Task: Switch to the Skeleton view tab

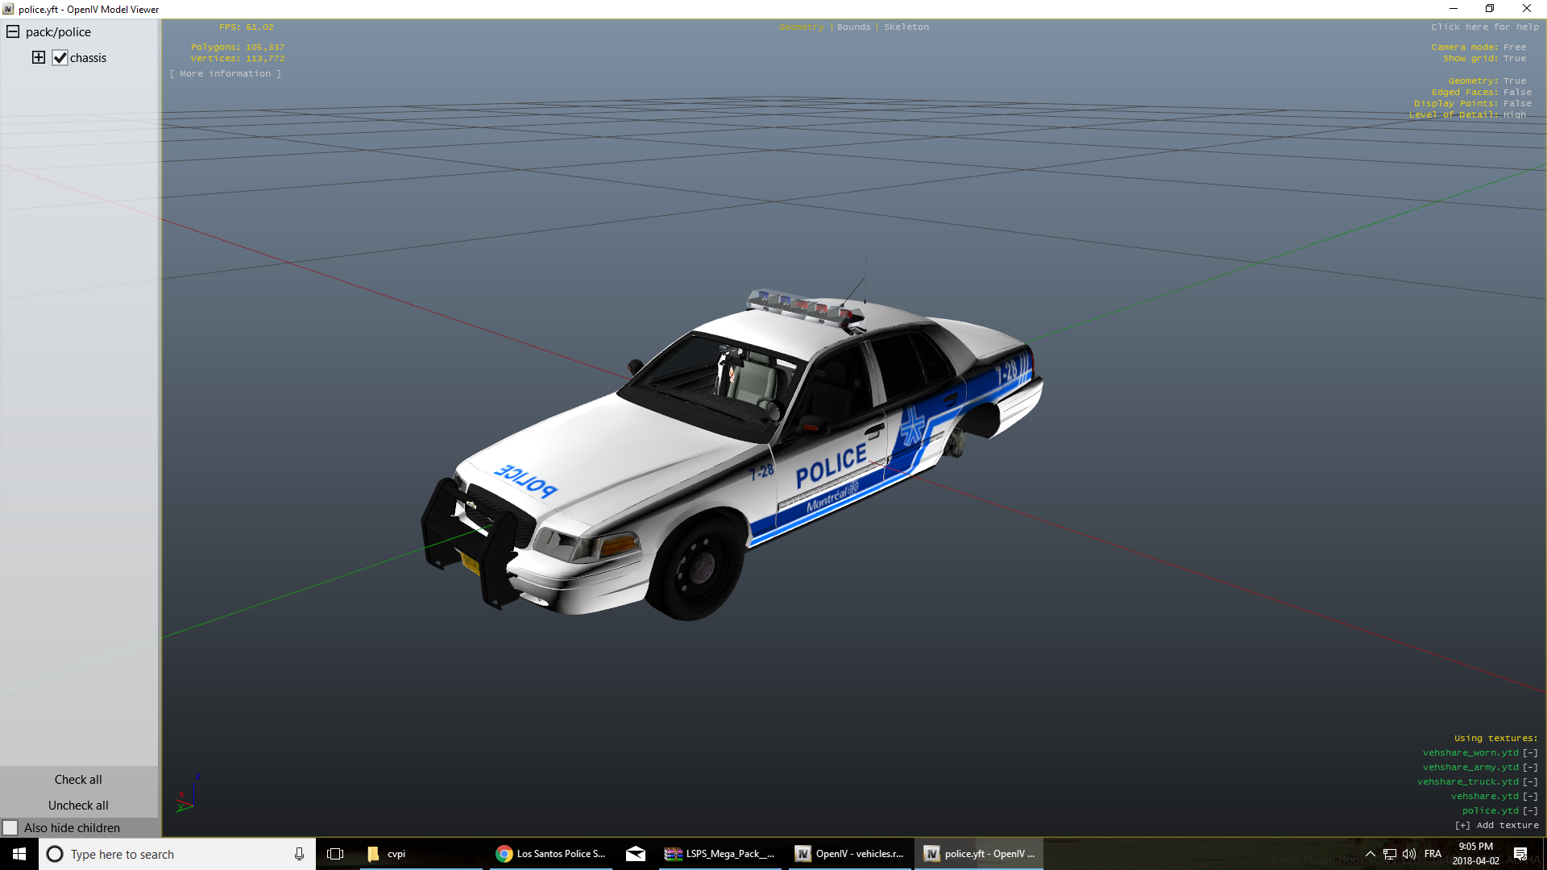Action: tap(906, 27)
